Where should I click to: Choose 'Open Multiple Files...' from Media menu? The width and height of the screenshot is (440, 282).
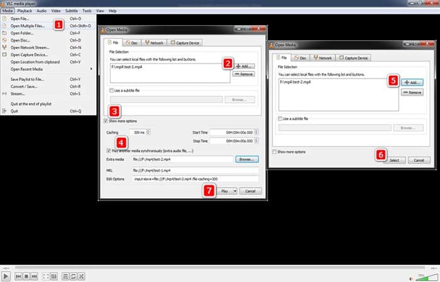(x=28, y=25)
